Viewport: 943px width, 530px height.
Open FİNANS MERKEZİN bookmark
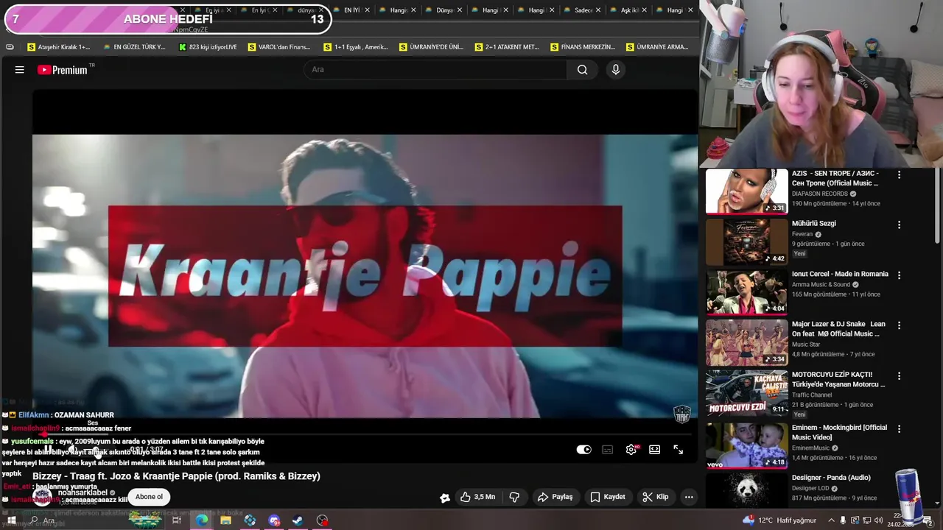(582, 47)
